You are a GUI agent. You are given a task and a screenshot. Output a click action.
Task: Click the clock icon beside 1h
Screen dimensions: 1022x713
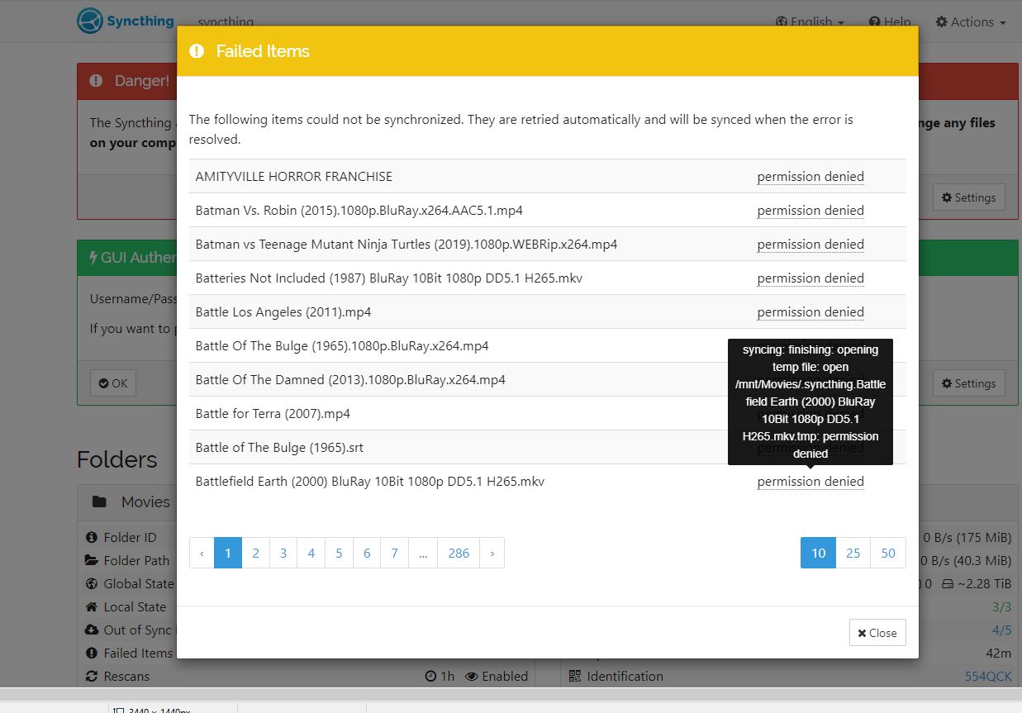click(x=430, y=676)
